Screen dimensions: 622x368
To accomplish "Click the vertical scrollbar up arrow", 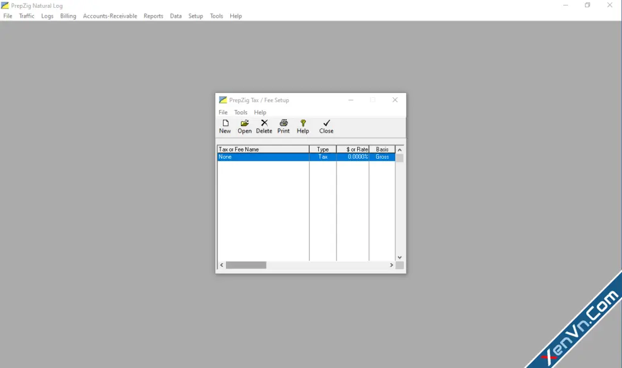I will click(400, 150).
